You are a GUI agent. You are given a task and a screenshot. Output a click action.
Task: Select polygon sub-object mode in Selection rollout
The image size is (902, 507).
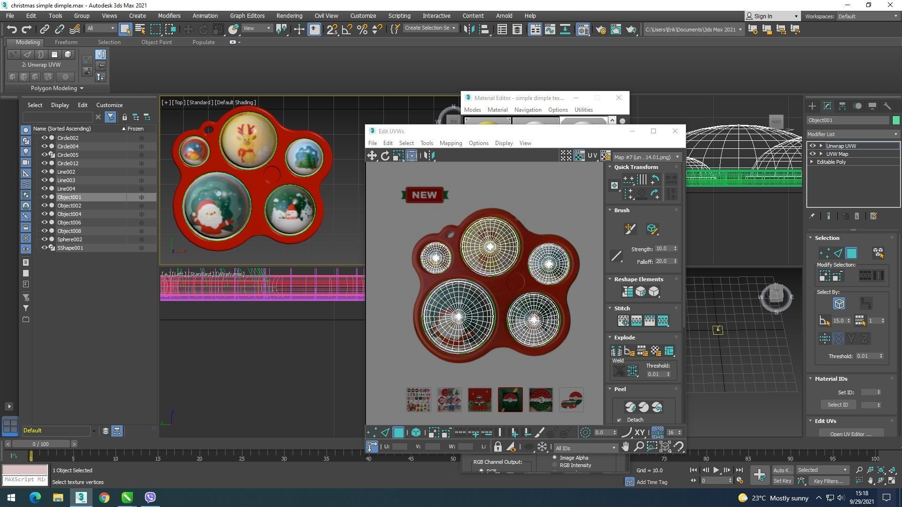coord(851,253)
